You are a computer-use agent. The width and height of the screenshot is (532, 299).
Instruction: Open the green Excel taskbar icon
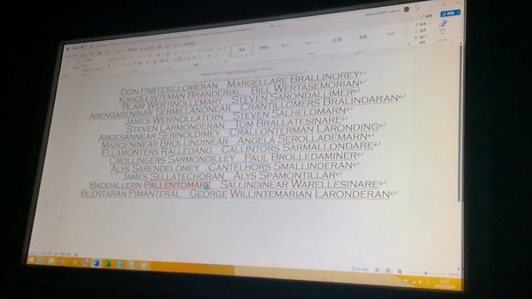click(x=108, y=263)
